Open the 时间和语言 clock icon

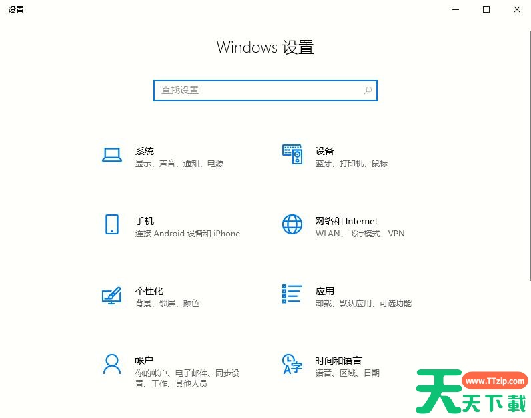[292, 364]
